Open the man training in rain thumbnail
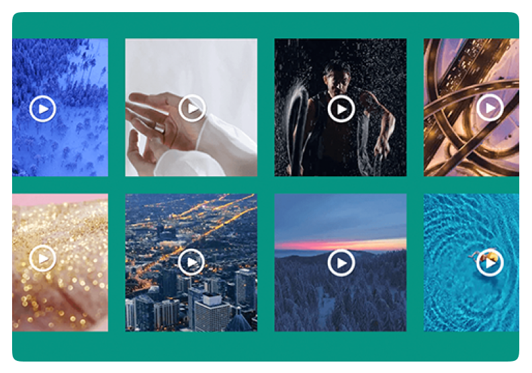The width and height of the screenshot is (532, 373). [341, 108]
